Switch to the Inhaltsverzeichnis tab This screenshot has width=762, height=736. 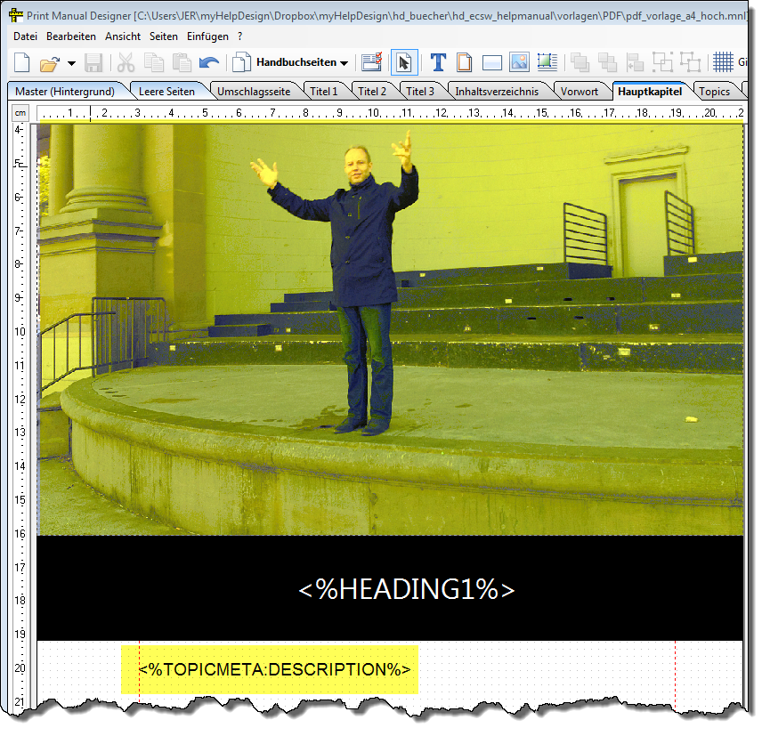pos(496,91)
